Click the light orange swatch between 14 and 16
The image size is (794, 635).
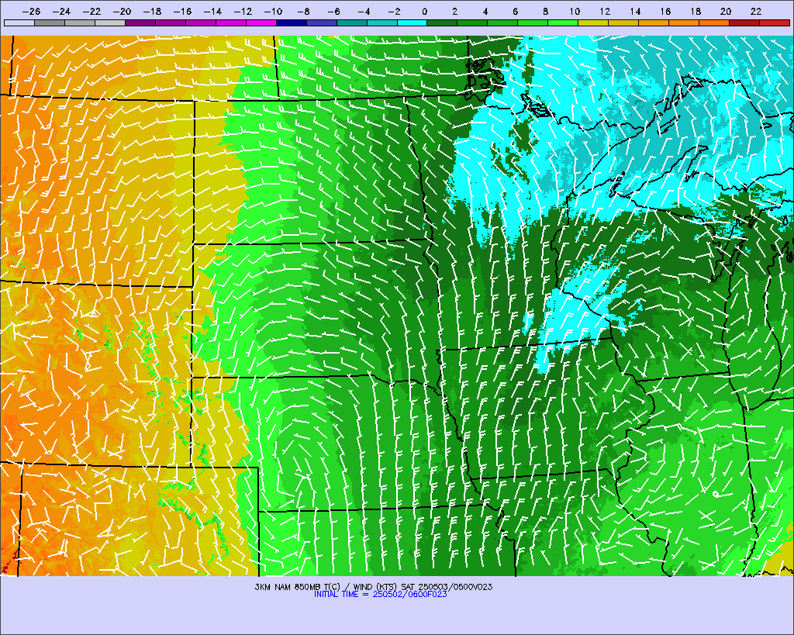654,22
